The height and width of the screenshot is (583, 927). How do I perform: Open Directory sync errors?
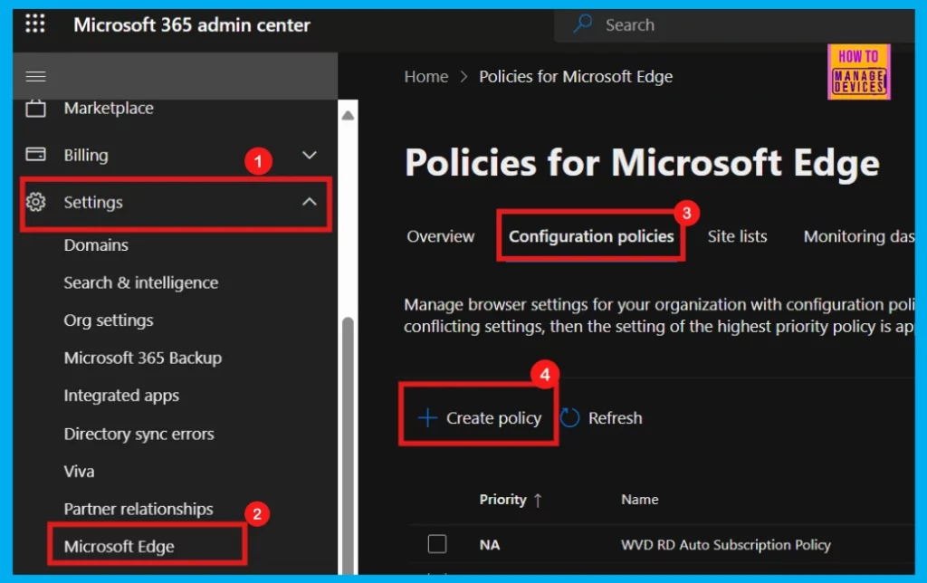(x=139, y=434)
